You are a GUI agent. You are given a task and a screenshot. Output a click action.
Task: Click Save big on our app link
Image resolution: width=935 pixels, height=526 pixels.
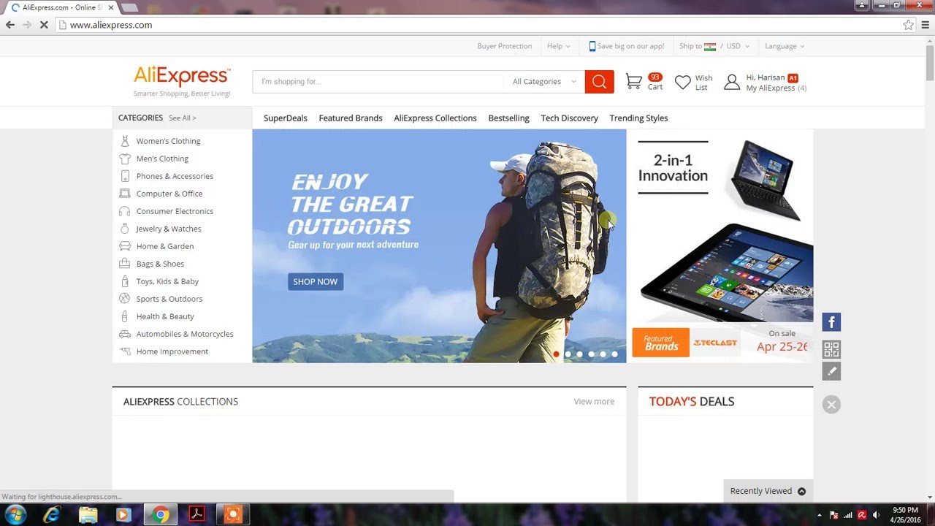point(627,46)
